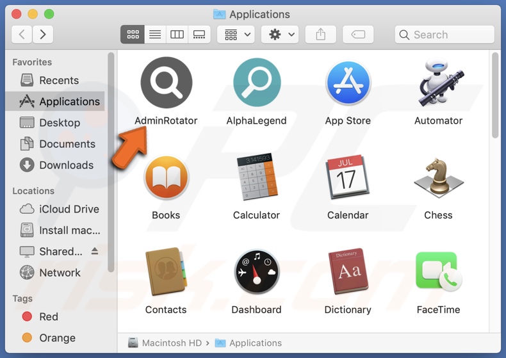Select the FaceTime app icon
The image size is (506, 358).
pos(439,272)
